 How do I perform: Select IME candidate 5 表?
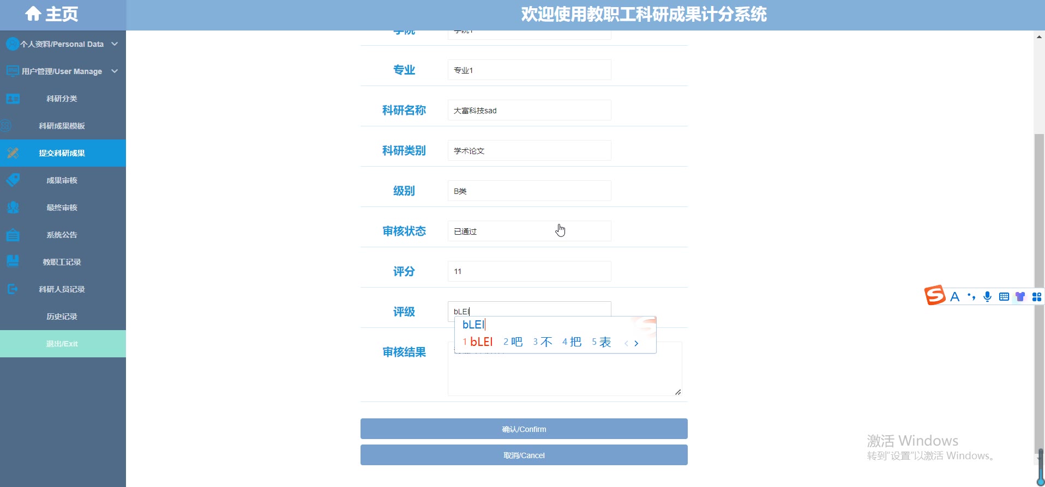click(x=601, y=342)
